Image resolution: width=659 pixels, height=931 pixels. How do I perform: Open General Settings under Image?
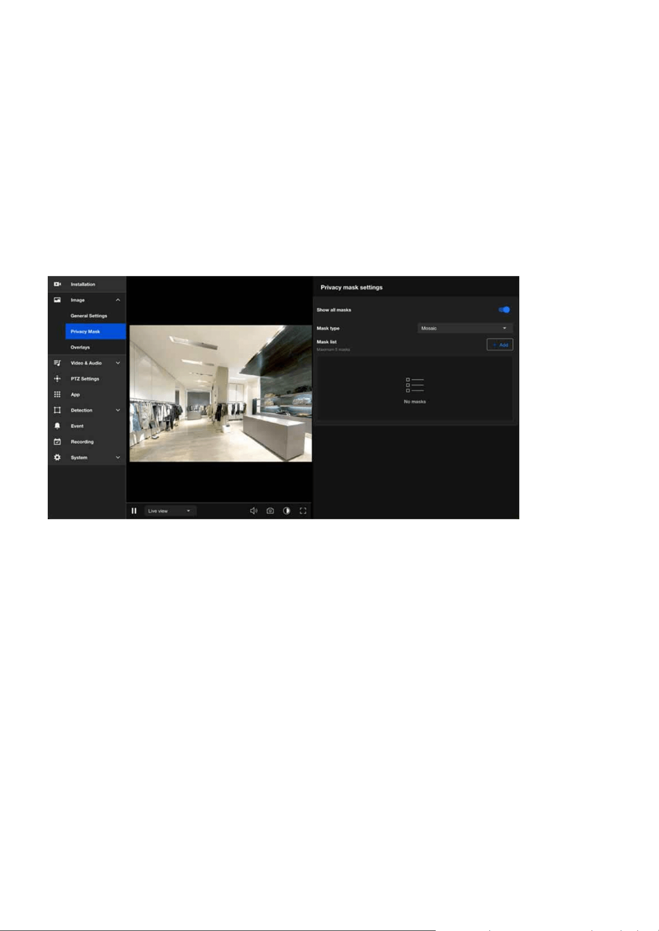click(x=89, y=316)
